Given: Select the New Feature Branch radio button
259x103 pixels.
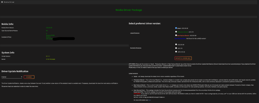Looking at the screenshot, I should (x=176, y=35).
